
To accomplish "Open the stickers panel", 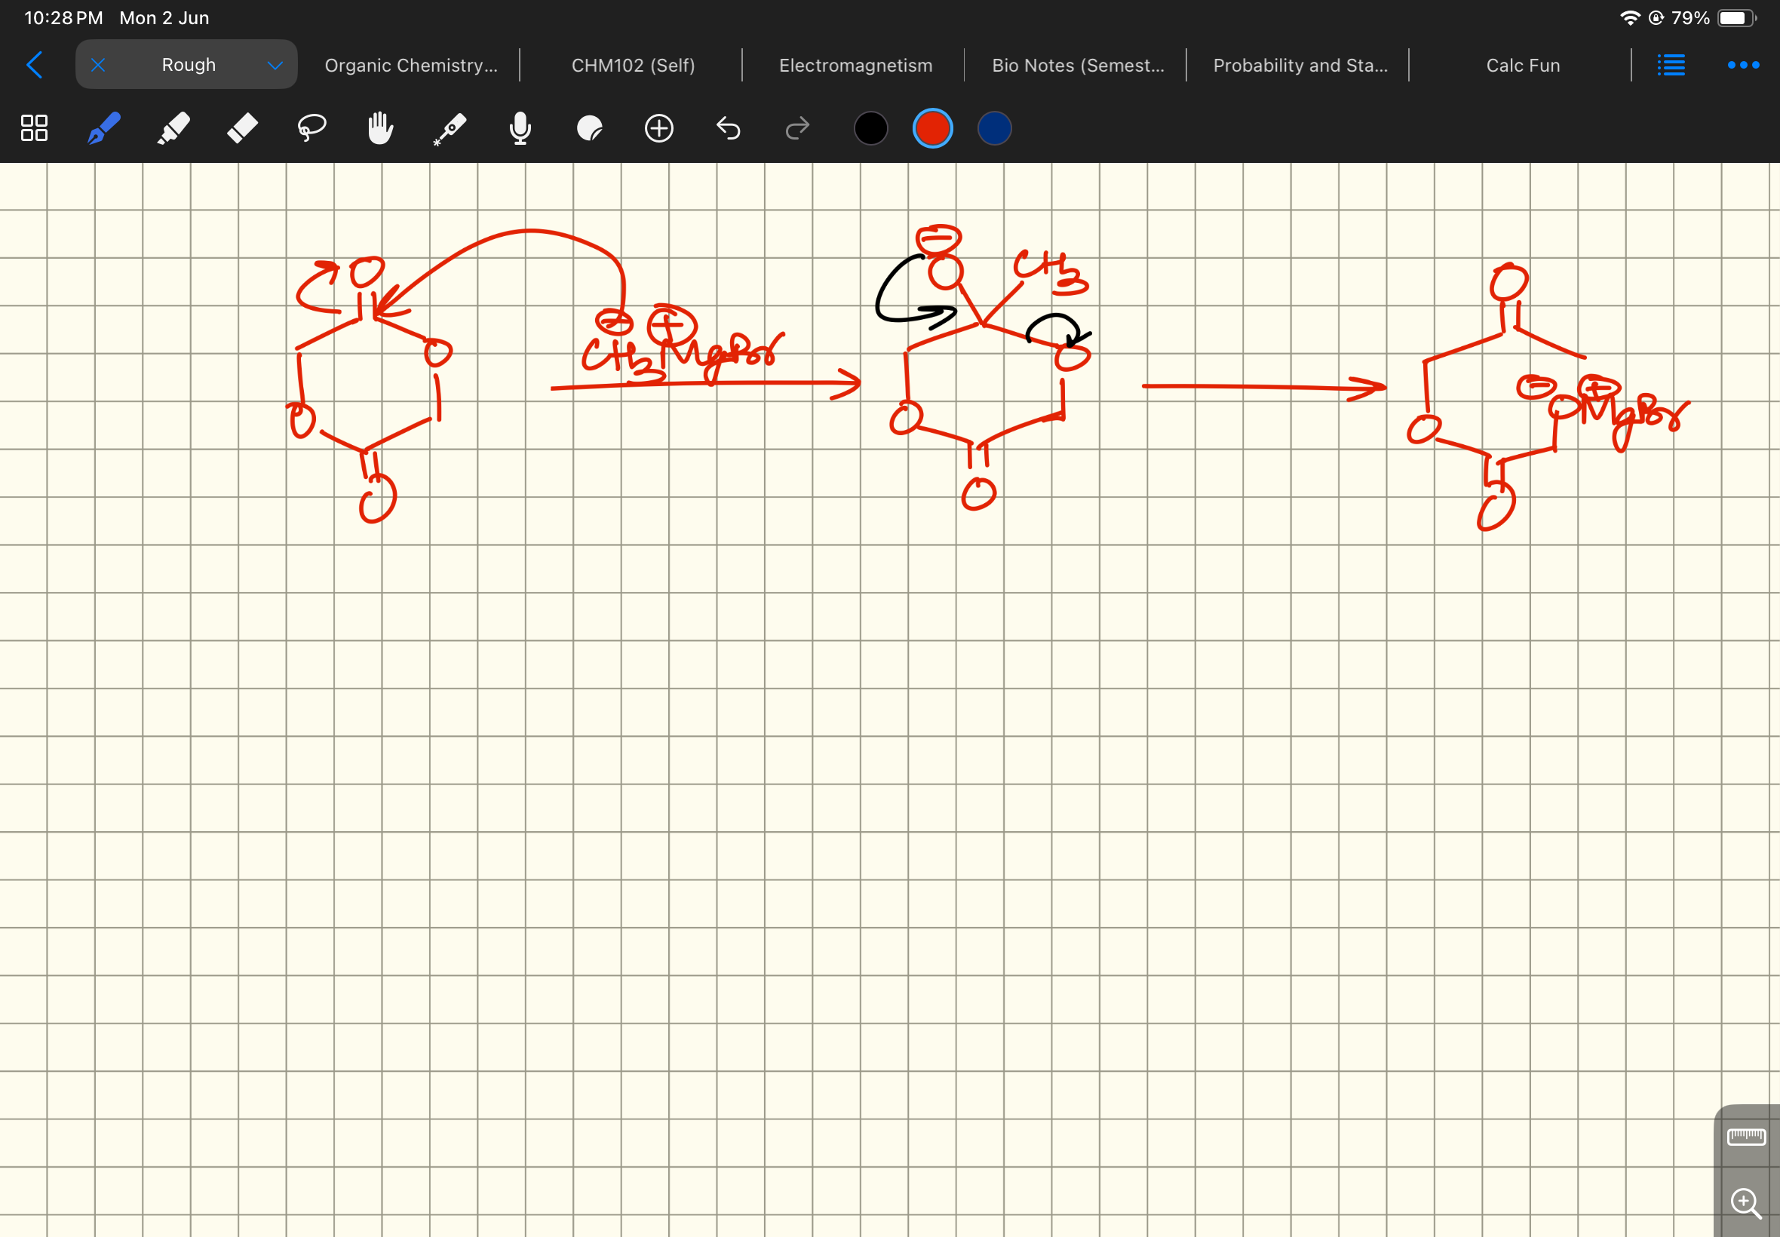I will 590,128.
